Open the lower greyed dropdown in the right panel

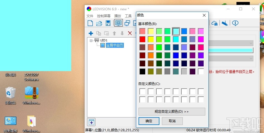pyautogui.click(x=231, y=58)
